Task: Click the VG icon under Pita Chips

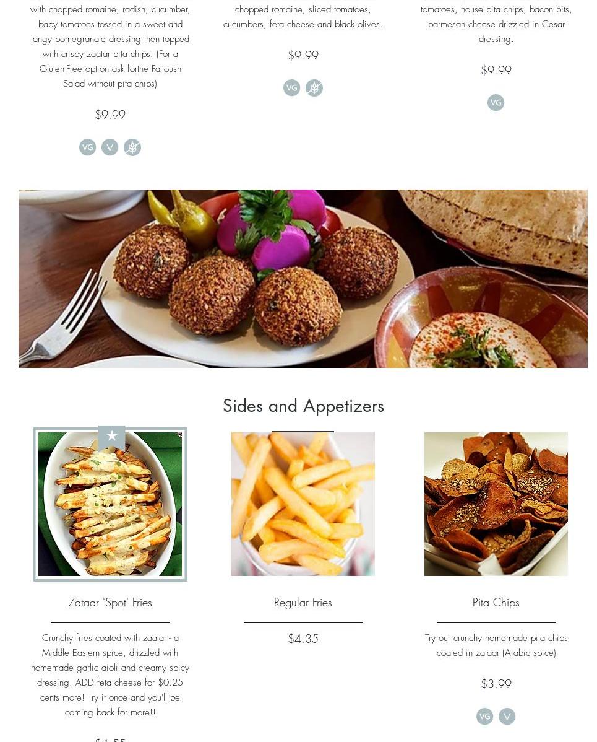Action: coord(484,717)
